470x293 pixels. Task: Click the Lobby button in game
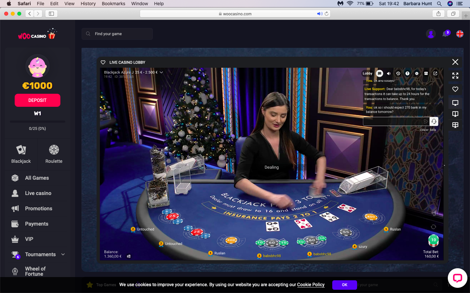(368, 74)
